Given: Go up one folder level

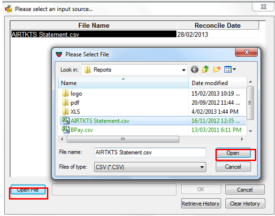Looking at the screenshot, I should (x=206, y=69).
